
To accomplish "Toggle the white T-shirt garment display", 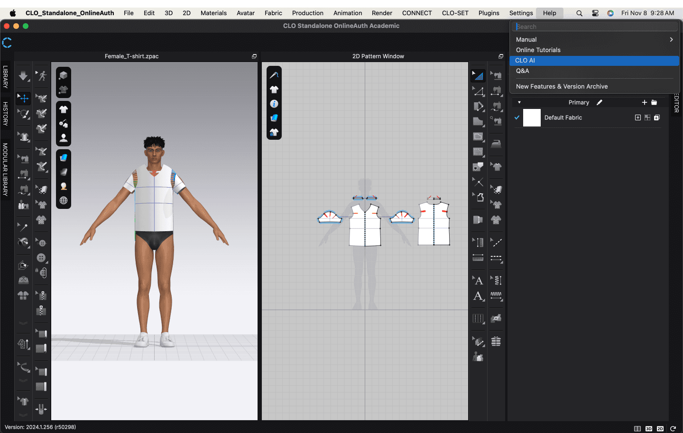I will tap(64, 109).
